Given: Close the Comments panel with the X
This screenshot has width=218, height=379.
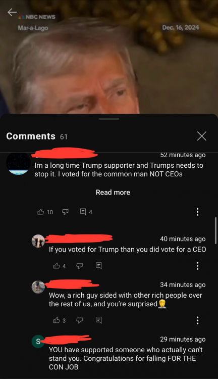Looking at the screenshot, I should tap(201, 136).
